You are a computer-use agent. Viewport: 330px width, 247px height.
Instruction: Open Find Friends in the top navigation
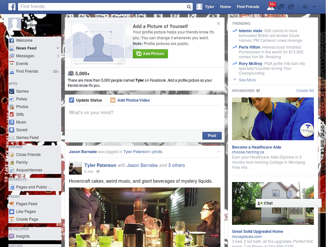point(248,7)
